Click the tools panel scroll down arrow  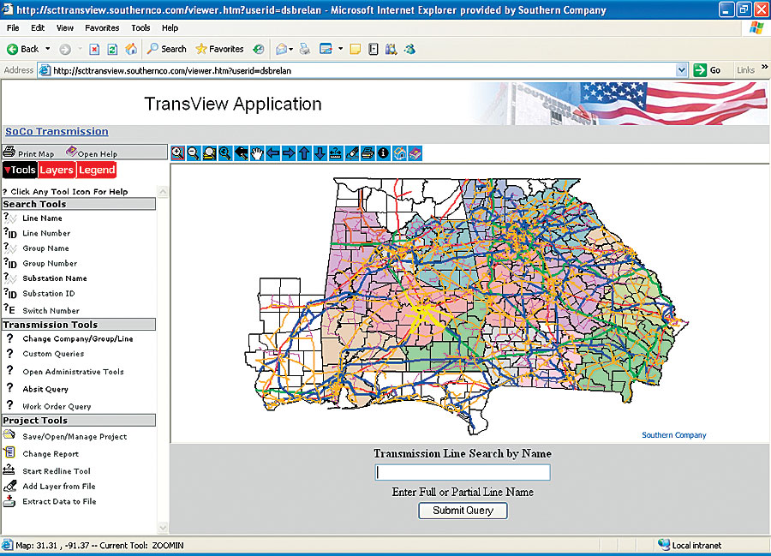point(163,528)
